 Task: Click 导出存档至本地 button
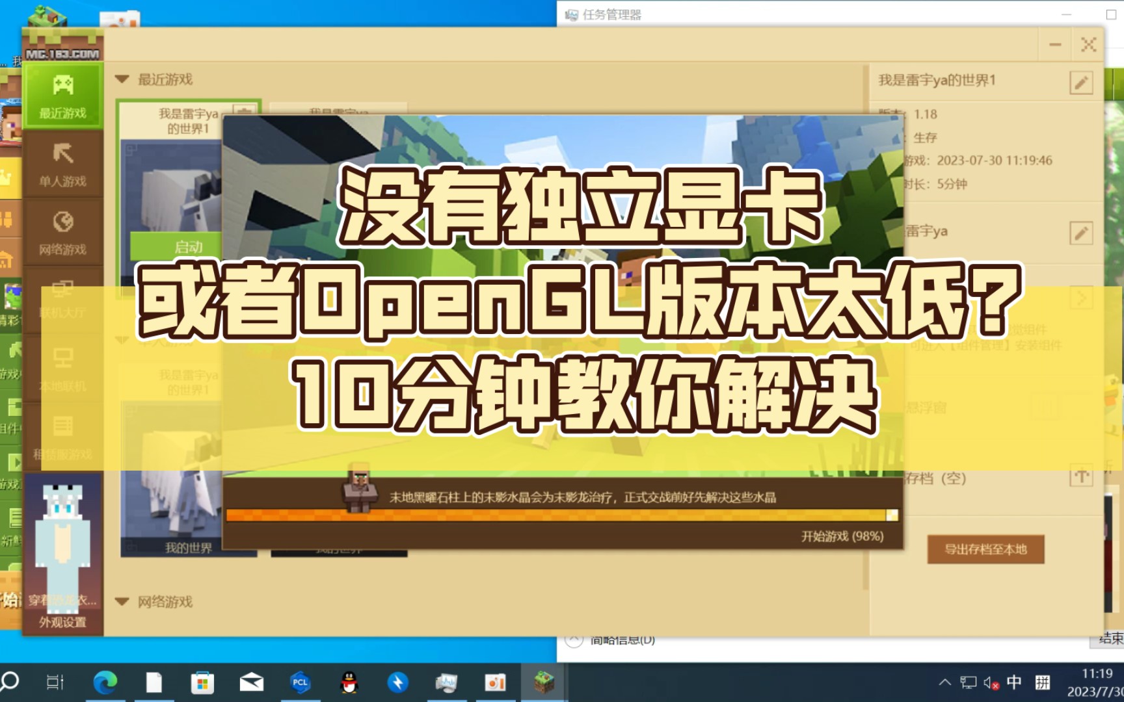[x=985, y=549]
